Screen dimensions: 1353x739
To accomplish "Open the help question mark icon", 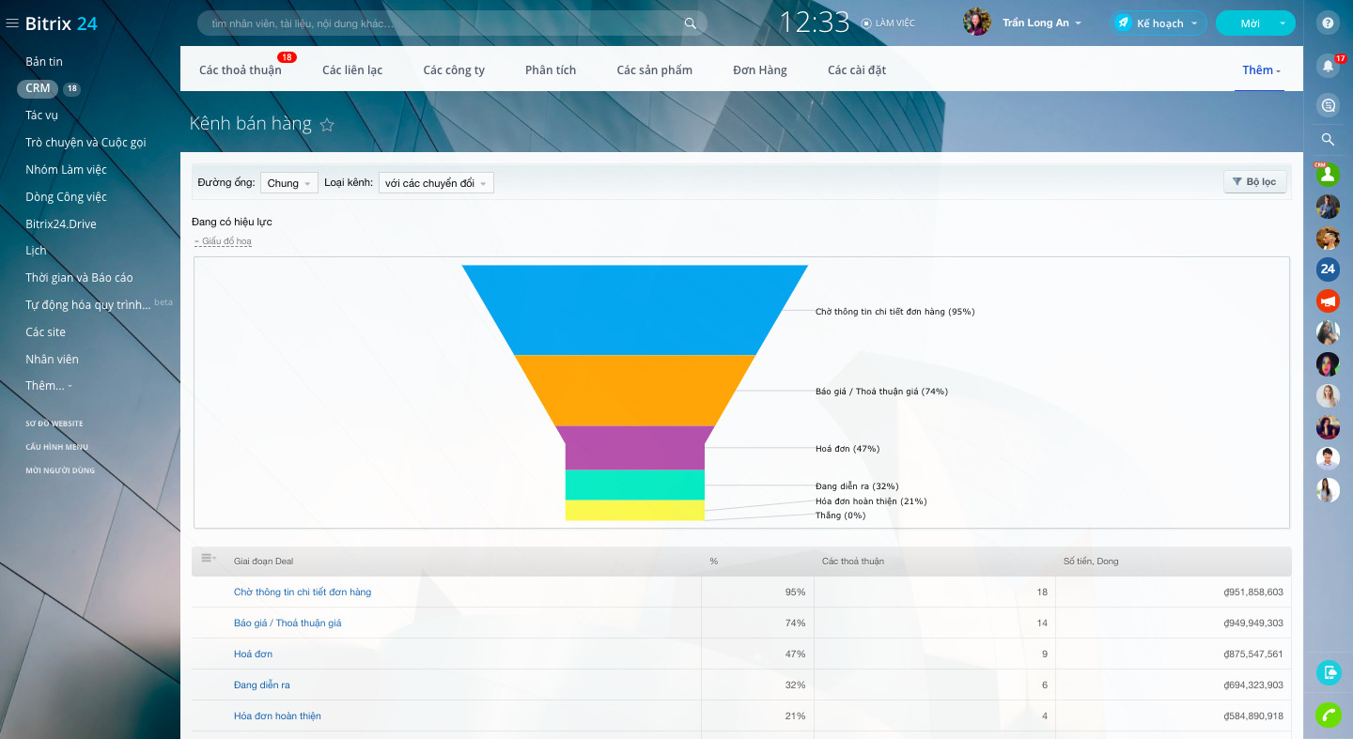I will (x=1328, y=23).
